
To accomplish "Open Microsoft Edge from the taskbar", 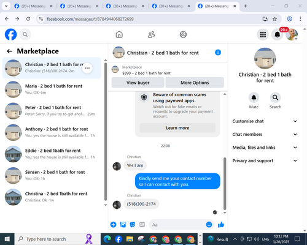I will tap(107, 239).
